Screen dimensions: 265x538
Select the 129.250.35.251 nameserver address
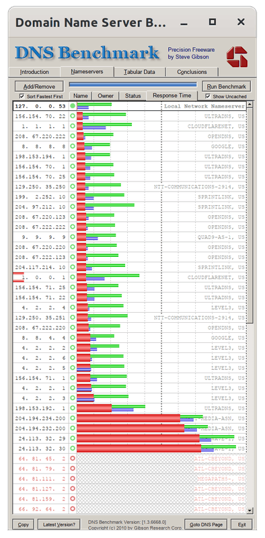[x=41, y=317]
